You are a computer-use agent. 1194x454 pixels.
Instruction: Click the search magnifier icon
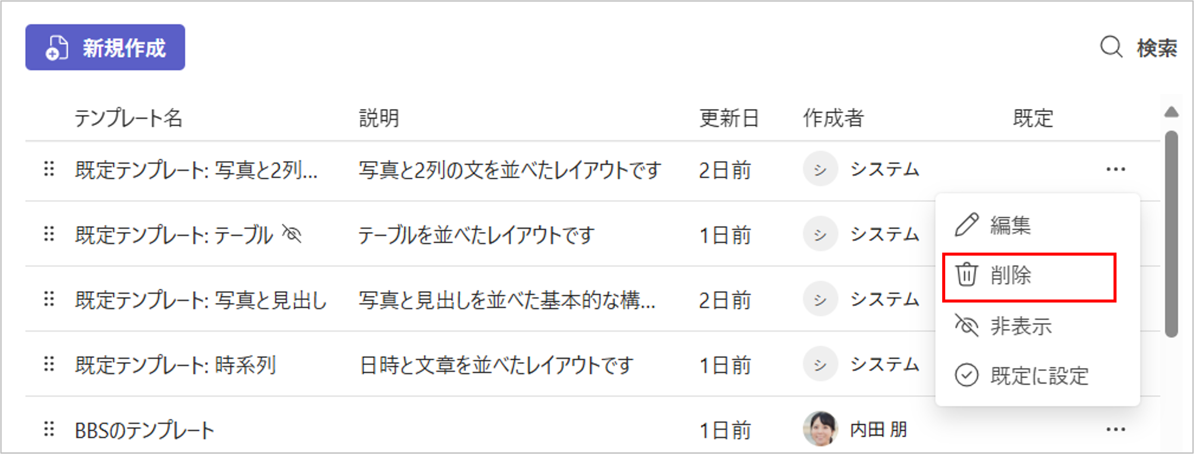[1110, 47]
